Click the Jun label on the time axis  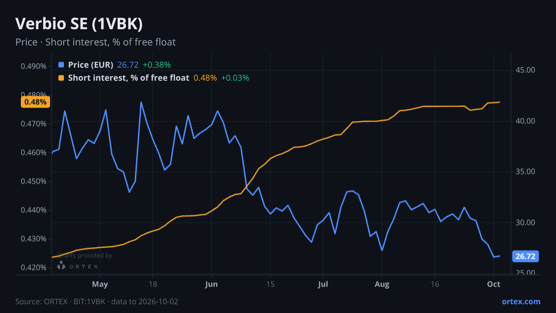point(211,284)
